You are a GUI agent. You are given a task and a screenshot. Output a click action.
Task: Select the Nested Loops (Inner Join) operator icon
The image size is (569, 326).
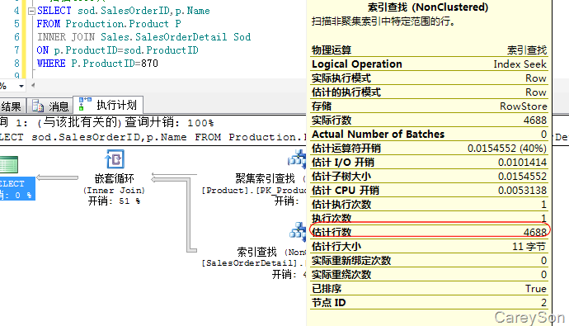[x=115, y=158]
